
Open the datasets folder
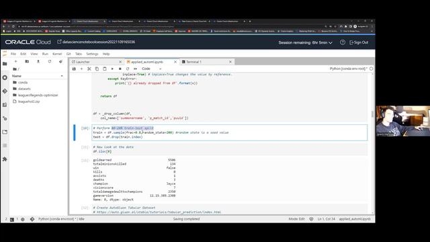[24, 89]
